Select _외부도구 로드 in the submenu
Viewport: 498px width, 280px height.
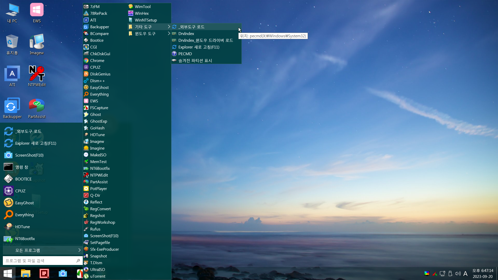[206, 27]
